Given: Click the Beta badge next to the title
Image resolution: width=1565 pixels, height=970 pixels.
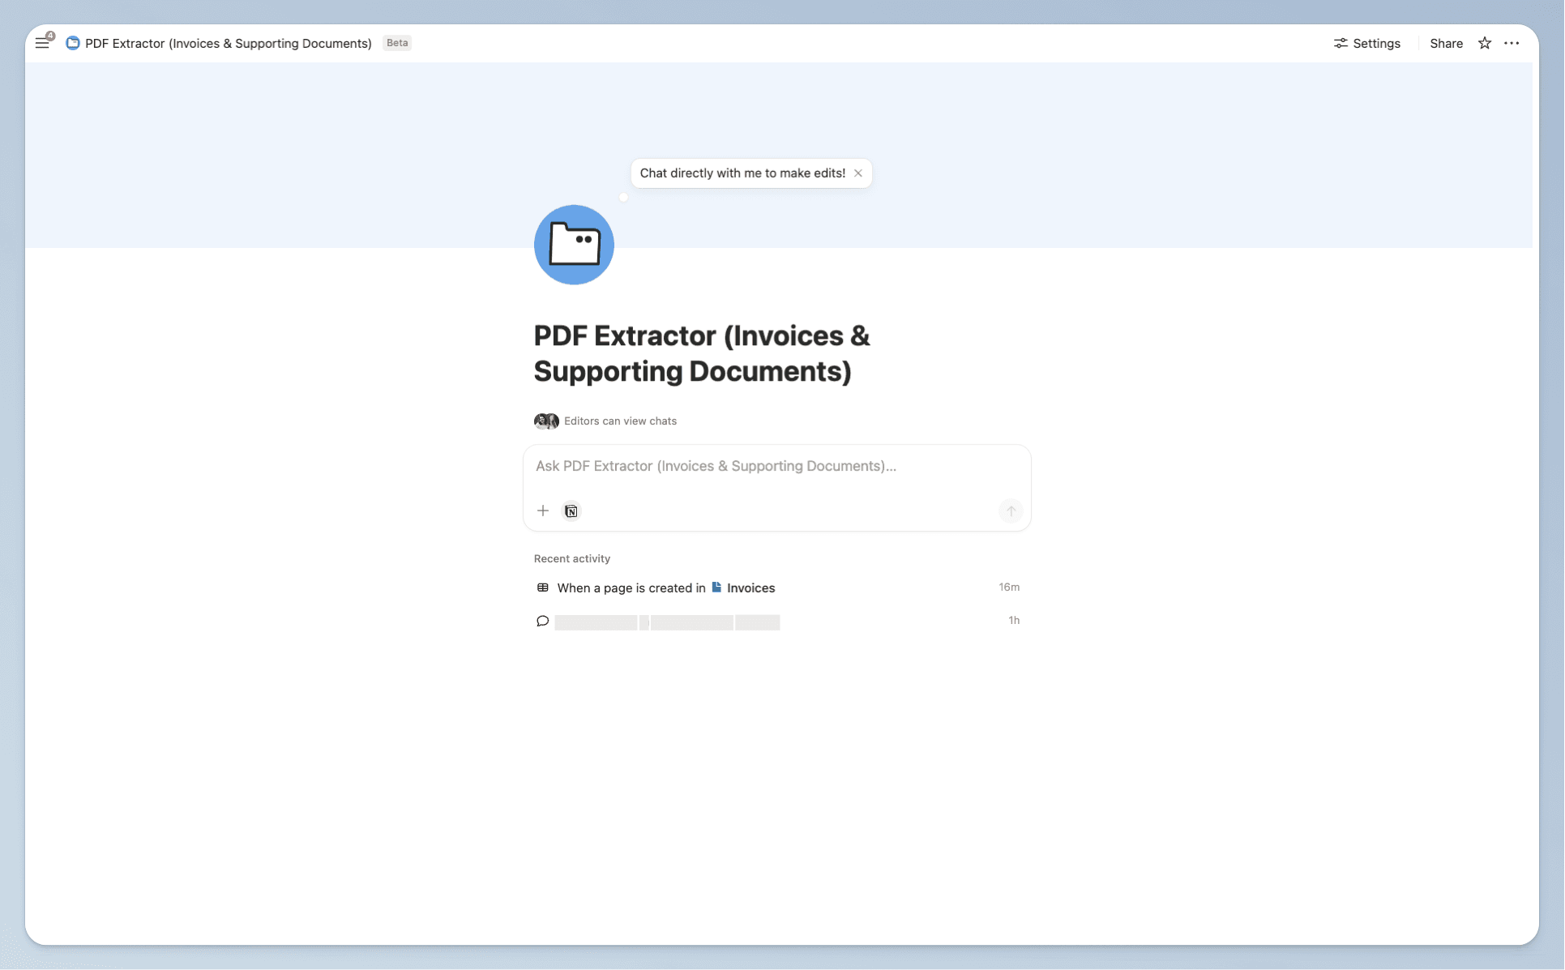Looking at the screenshot, I should [396, 43].
